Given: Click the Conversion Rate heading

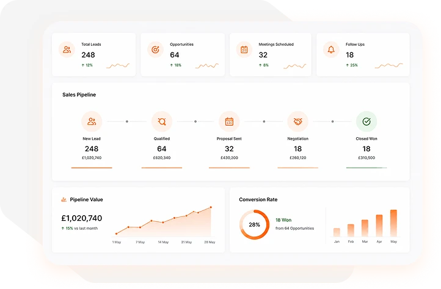Looking at the screenshot, I should [x=258, y=199].
